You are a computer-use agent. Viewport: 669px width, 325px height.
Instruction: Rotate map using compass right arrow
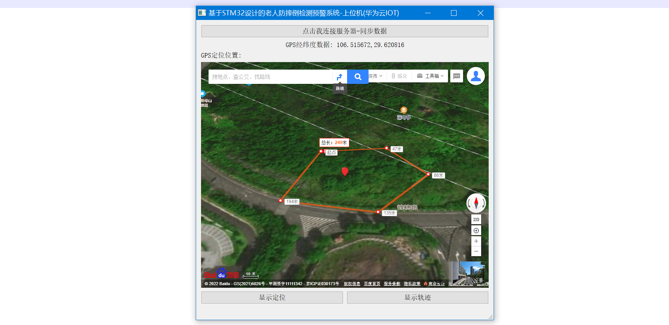[x=483, y=204]
